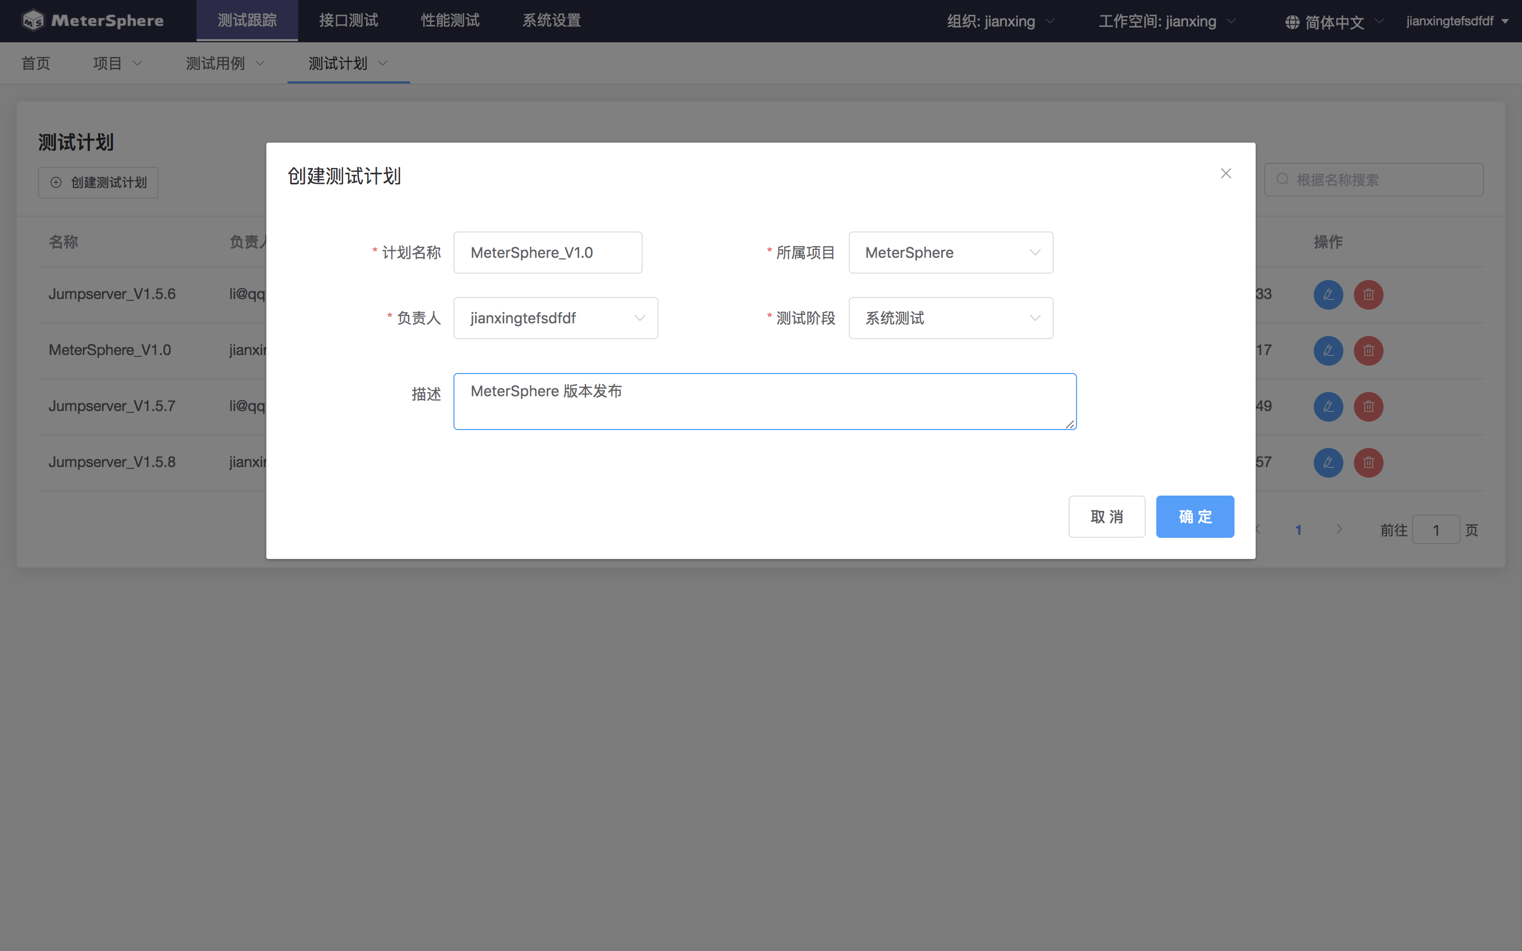This screenshot has height=951, width=1522.
Task: Click the 描述 textarea
Action: click(x=765, y=402)
